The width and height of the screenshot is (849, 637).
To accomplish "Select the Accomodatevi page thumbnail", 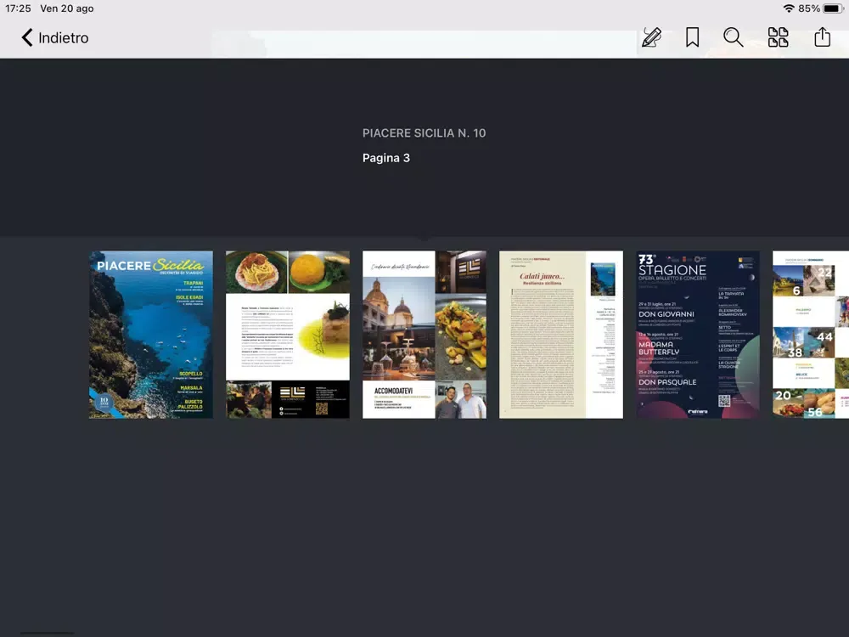I will tap(424, 334).
